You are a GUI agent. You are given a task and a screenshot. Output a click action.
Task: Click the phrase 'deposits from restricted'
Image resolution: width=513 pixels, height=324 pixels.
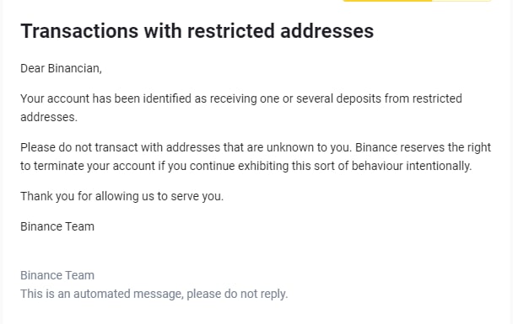pyautogui.click(x=399, y=98)
